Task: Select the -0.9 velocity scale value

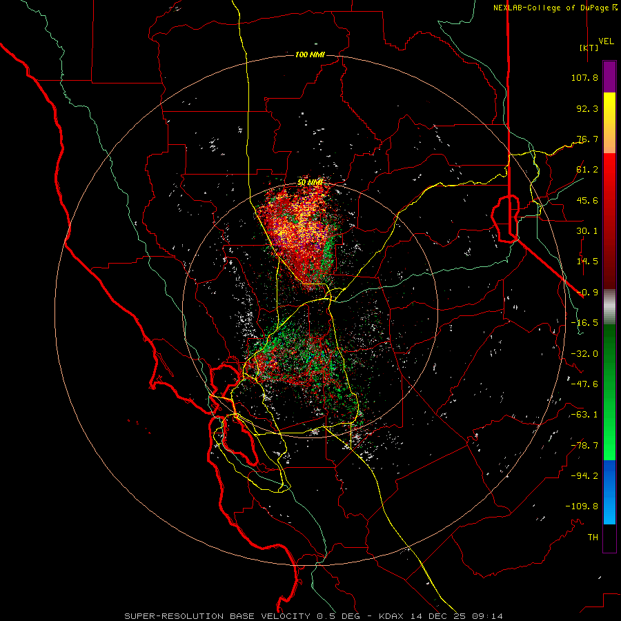Action: 587,293
